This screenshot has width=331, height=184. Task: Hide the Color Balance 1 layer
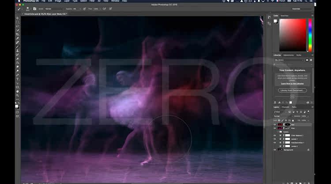pyautogui.click(x=275, y=136)
